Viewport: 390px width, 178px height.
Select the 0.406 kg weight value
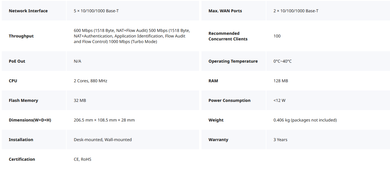coord(305,120)
